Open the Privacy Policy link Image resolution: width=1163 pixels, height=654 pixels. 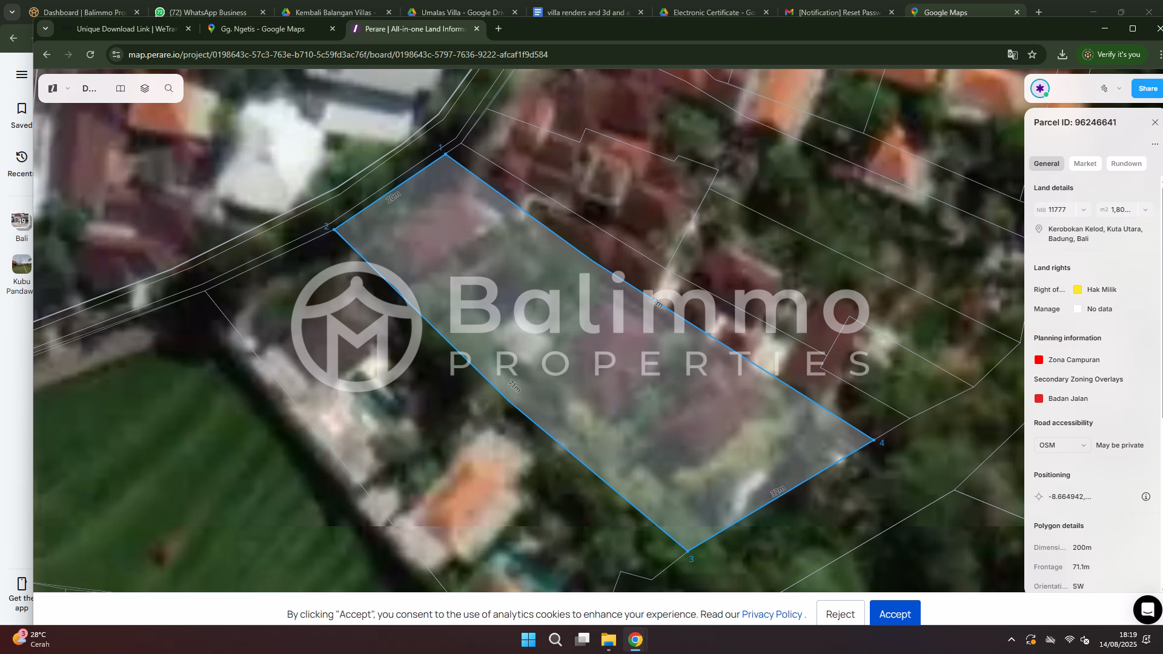pos(771,614)
